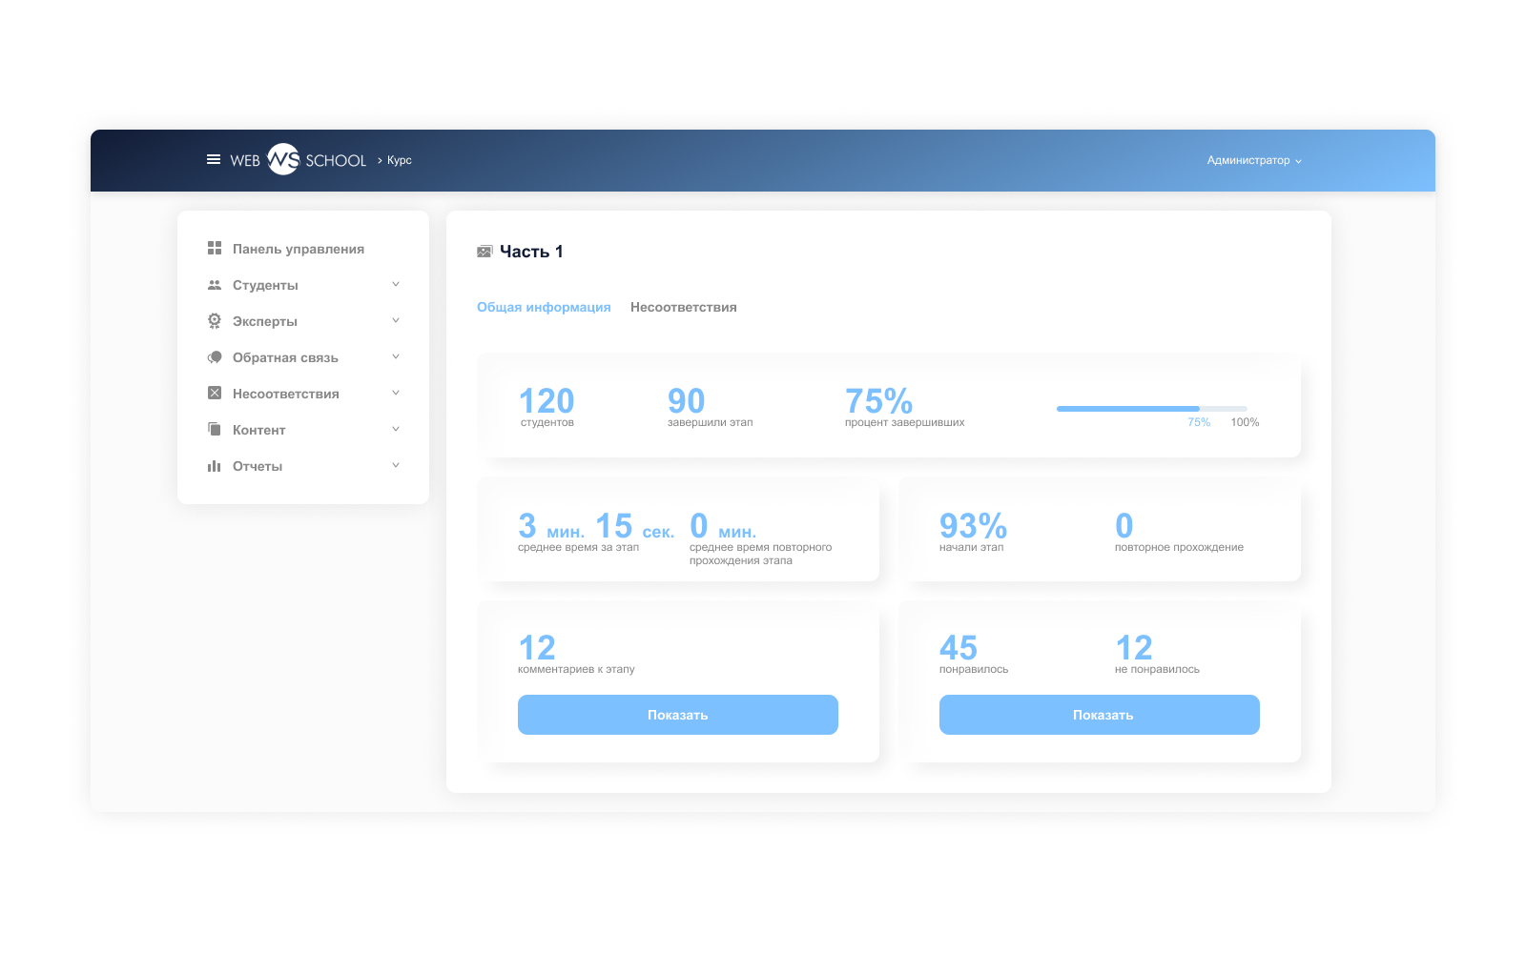Click the WS School logo
1526x953 pixels.
click(x=284, y=160)
